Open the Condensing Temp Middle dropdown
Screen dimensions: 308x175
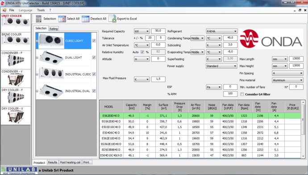point(197,38)
